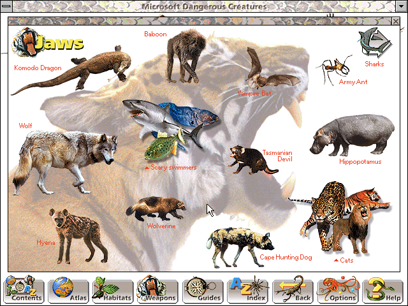Open the Habitats button
This screenshot has width=408, height=306.
tap(113, 289)
